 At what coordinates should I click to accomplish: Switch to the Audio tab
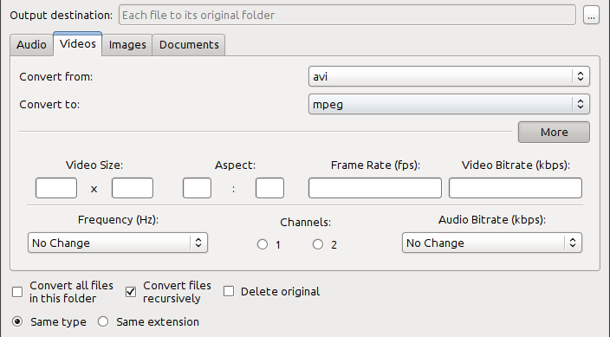tap(31, 45)
